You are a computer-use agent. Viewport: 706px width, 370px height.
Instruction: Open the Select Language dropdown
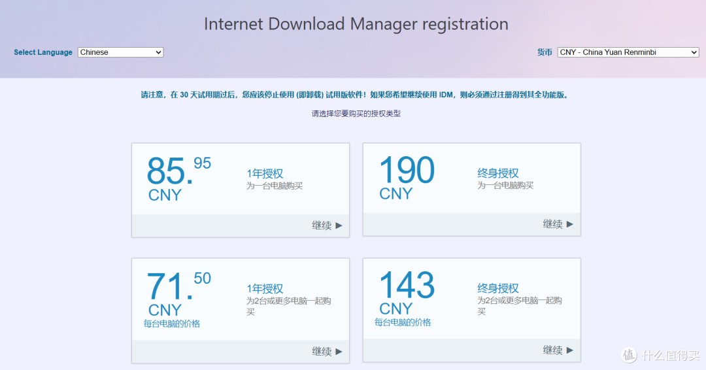pyautogui.click(x=120, y=52)
